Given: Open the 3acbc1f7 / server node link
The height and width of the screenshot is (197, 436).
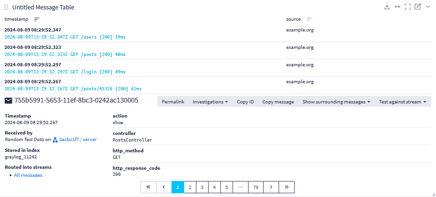Looking at the screenshot, I should (78, 140).
